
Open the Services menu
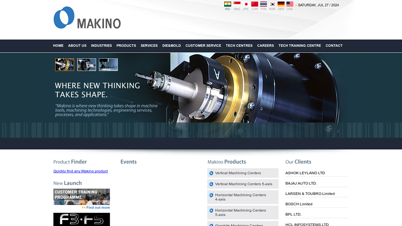click(149, 46)
